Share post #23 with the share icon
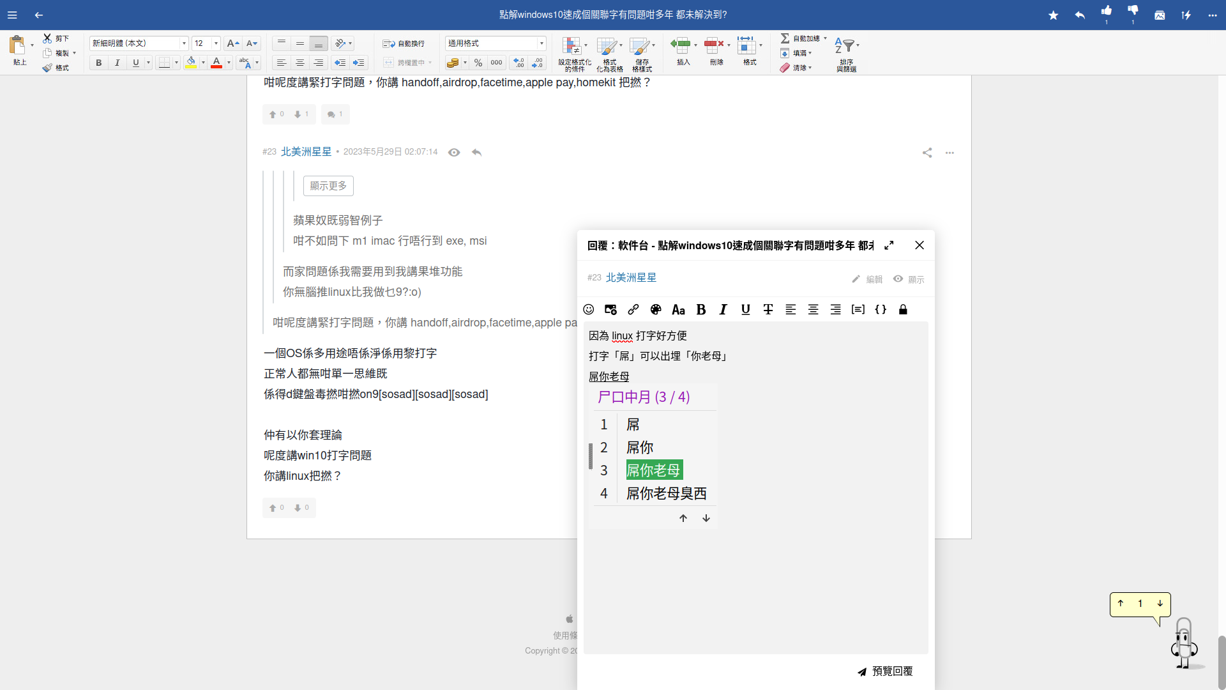Screen dimensions: 1226x690 (x=927, y=153)
